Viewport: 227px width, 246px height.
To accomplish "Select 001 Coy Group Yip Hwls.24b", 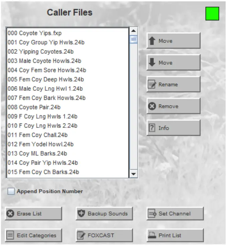I will tap(68, 42).
